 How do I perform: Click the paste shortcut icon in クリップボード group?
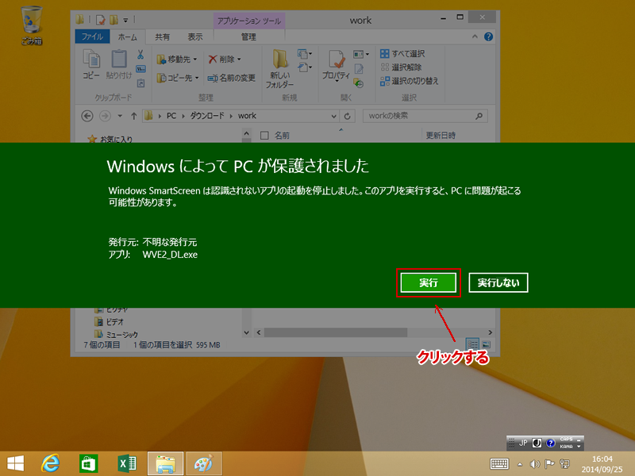point(140,83)
